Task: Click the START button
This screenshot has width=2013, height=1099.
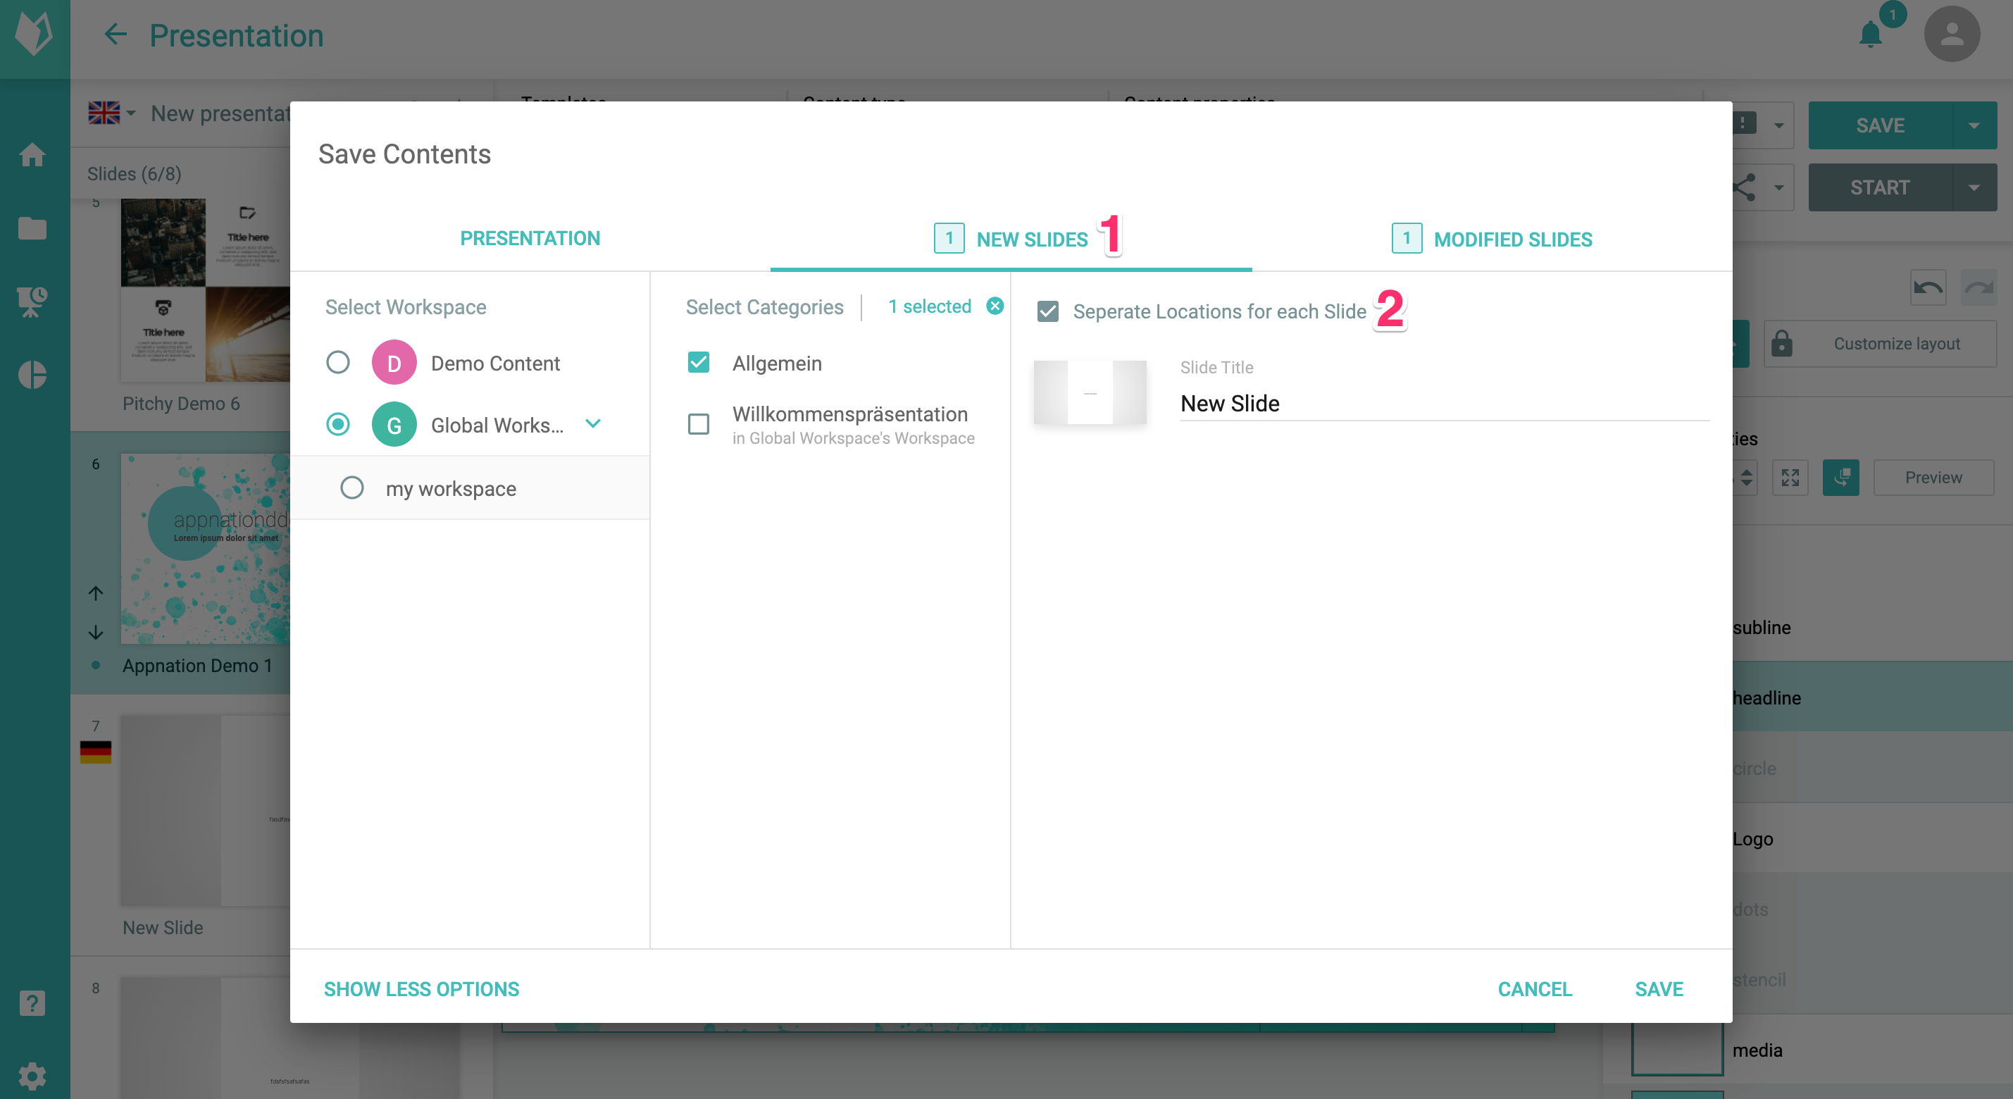Action: [1880, 187]
